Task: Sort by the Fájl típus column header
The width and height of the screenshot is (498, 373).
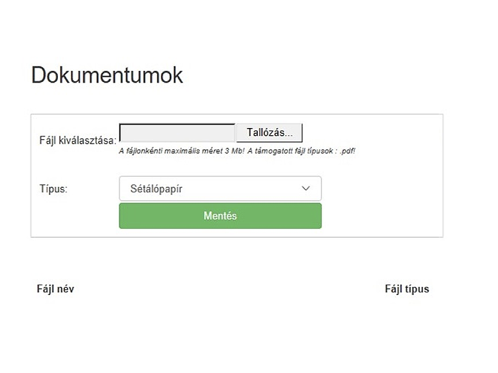Action: tap(407, 289)
